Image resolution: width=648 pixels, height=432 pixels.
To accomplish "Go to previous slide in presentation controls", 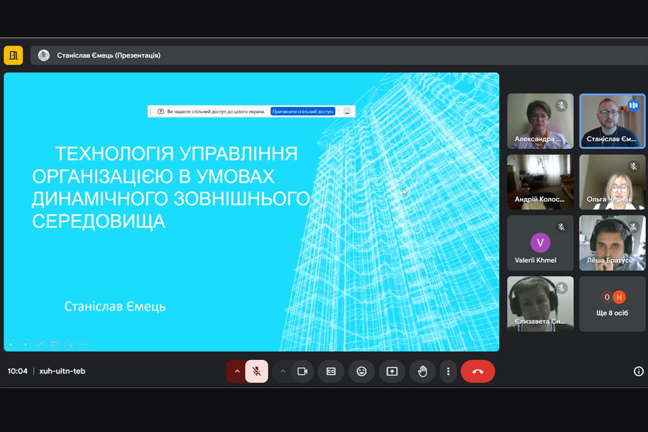I will 11,344.
